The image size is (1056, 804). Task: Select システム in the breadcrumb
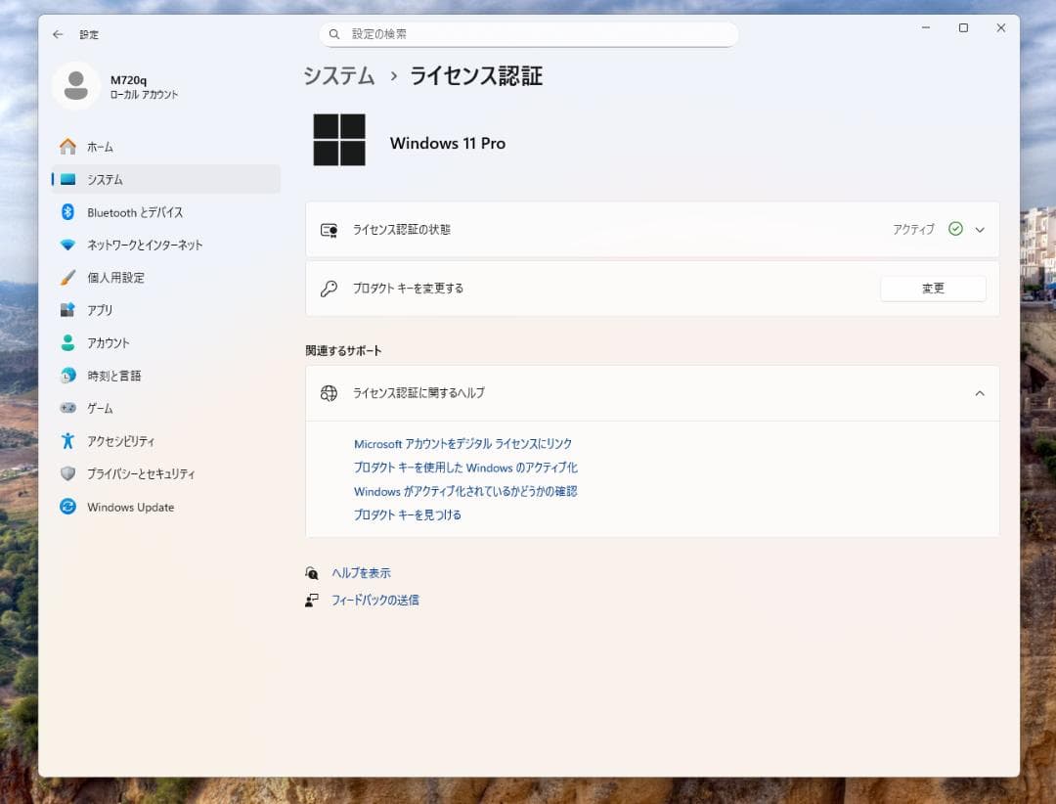(x=338, y=75)
